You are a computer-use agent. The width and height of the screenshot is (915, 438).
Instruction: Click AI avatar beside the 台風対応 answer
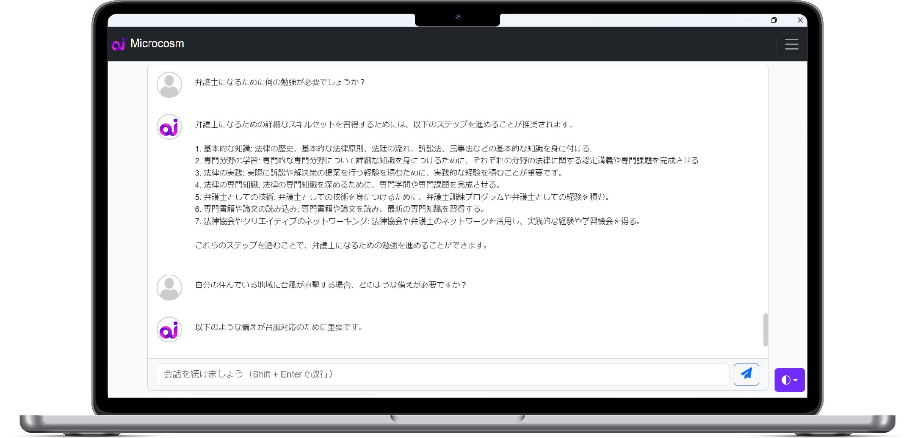click(169, 330)
